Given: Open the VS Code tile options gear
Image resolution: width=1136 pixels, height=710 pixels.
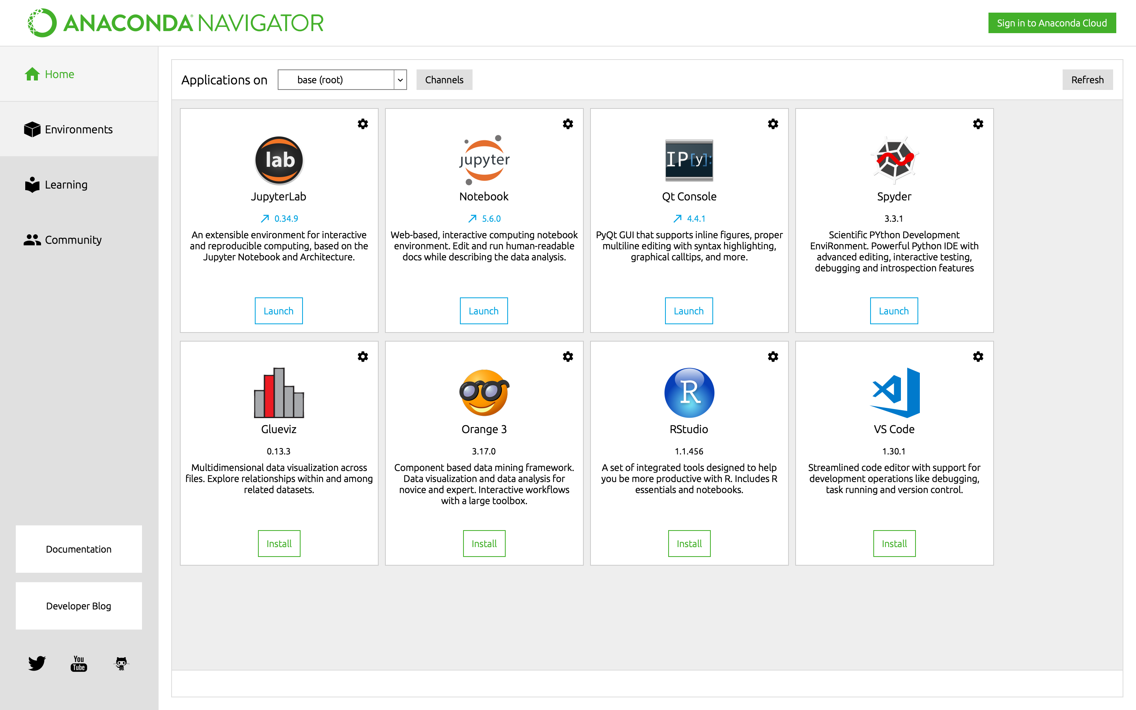Looking at the screenshot, I should 978,357.
